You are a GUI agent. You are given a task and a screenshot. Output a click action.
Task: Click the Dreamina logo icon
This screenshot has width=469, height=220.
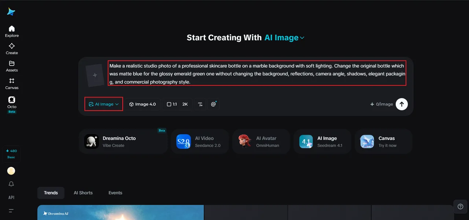(11, 12)
